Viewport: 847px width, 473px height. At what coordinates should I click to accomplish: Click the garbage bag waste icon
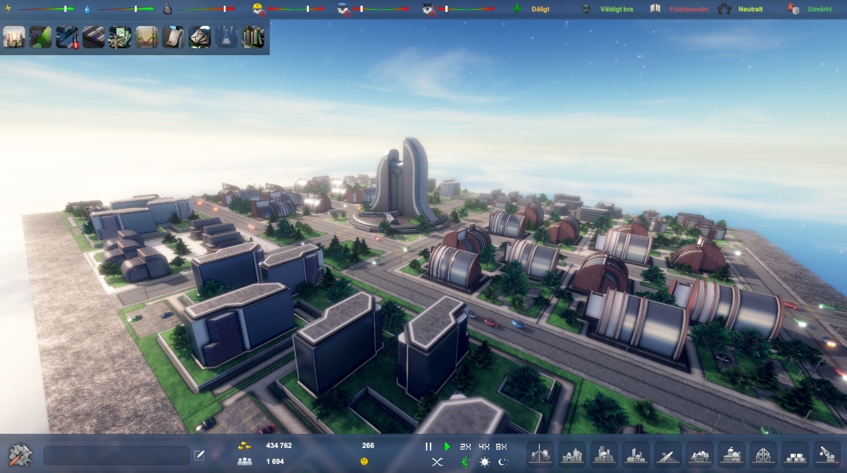pyautogui.click(x=168, y=9)
